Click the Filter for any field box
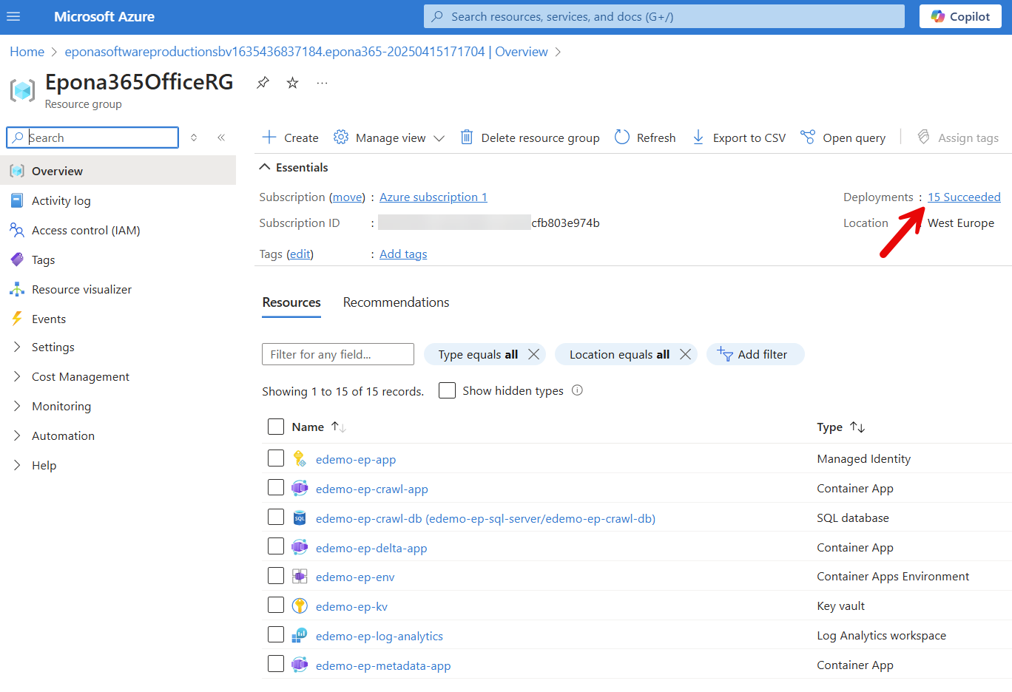1012x692 pixels. [338, 354]
